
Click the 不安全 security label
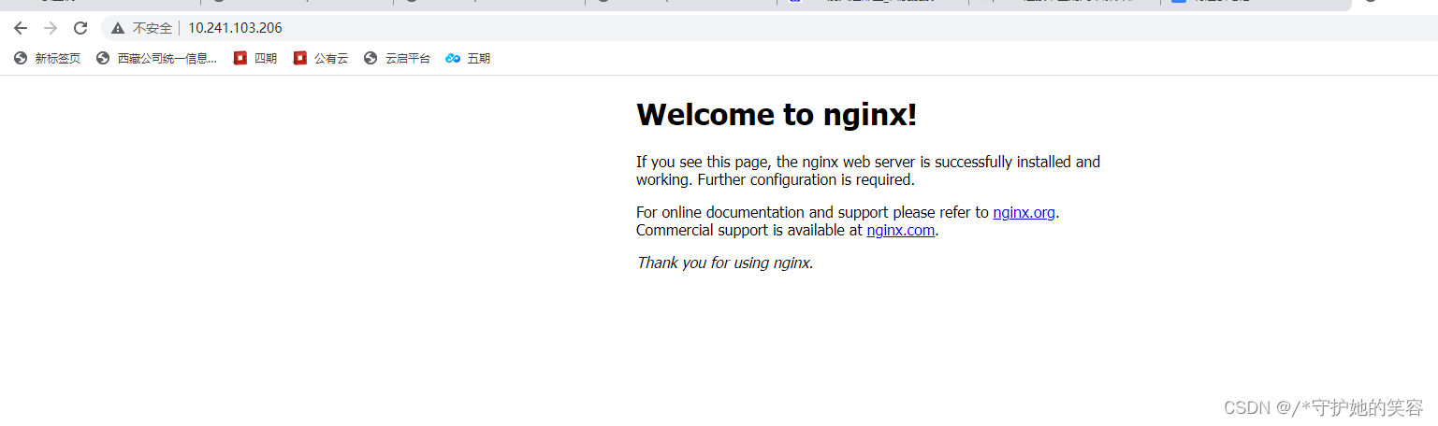(x=153, y=28)
